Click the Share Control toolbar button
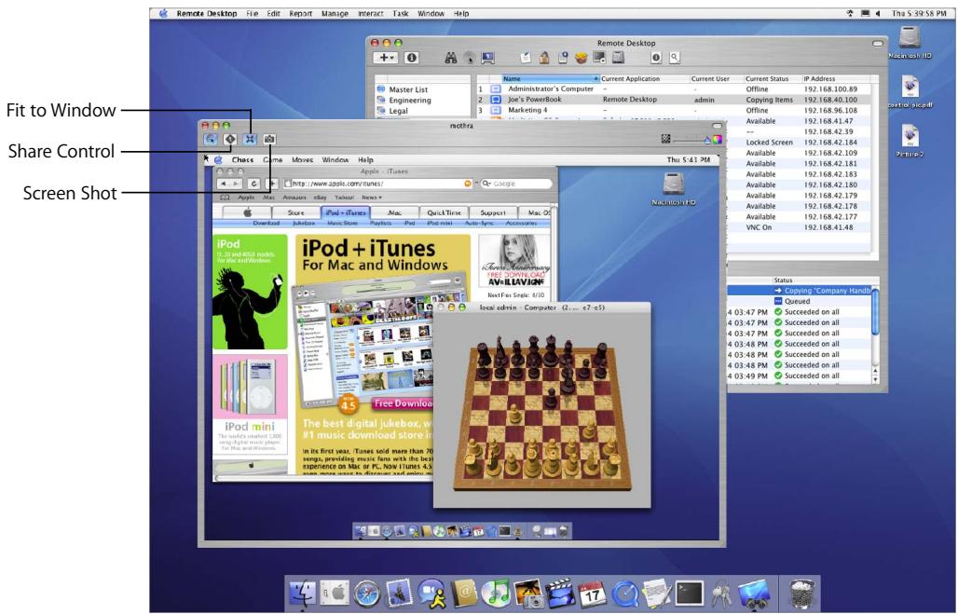This screenshot has height=614, width=958. [x=230, y=140]
